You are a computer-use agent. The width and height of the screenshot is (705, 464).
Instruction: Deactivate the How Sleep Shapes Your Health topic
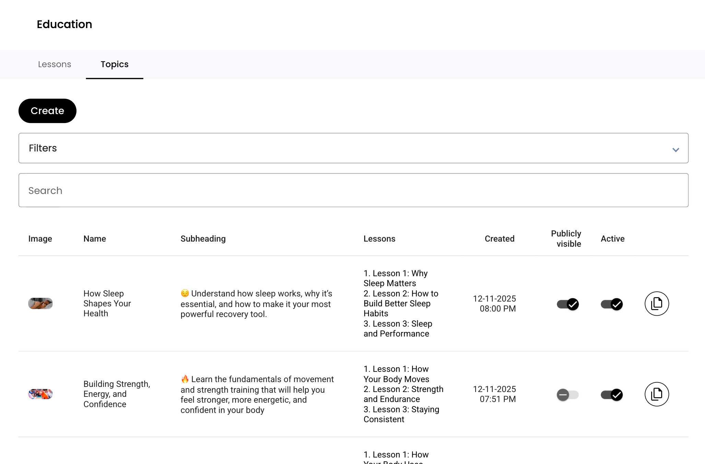point(612,304)
